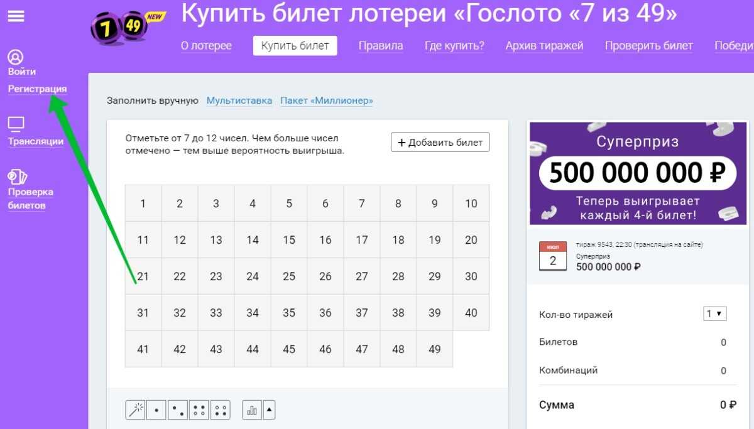Mark number 25 on the ticket
This screenshot has width=754, height=429.
(x=289, y=276)
